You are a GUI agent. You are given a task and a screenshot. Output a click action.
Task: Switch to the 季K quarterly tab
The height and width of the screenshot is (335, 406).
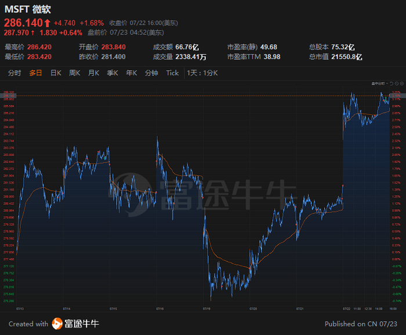click(113, 73)
